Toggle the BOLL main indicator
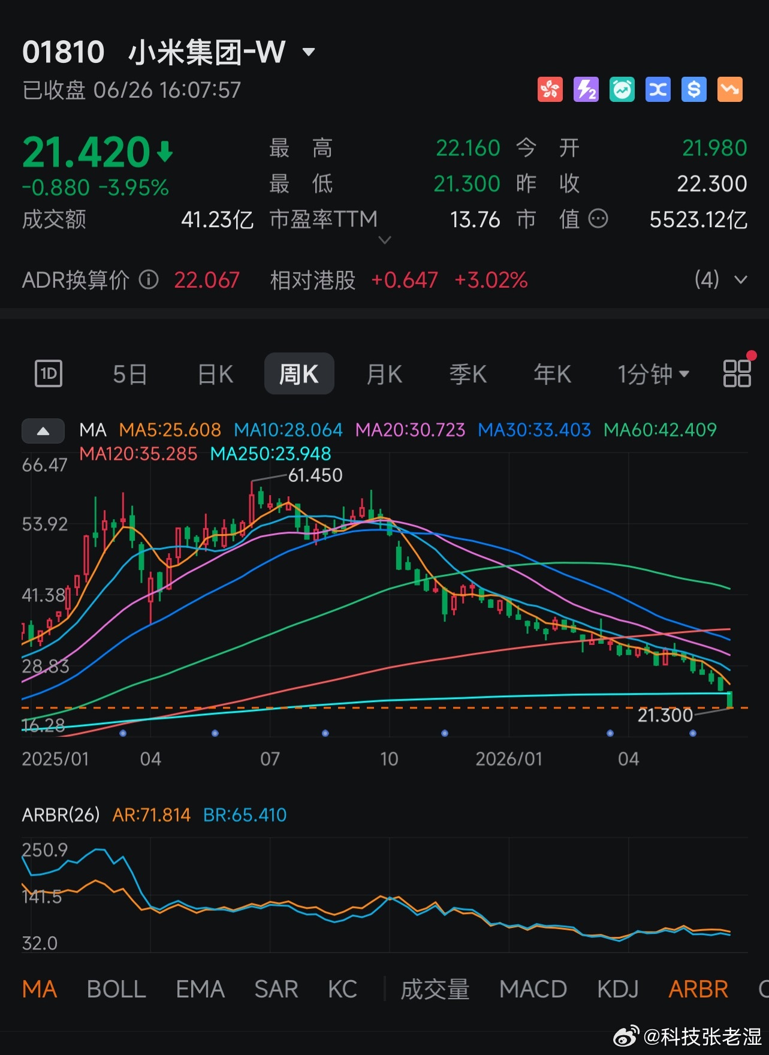769x1055 pixels. (x=116, y=989)
